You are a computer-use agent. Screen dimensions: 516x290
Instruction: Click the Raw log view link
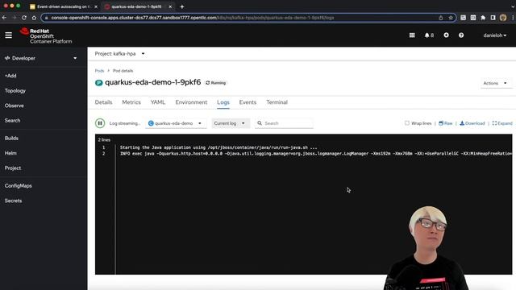click(446, 123)
